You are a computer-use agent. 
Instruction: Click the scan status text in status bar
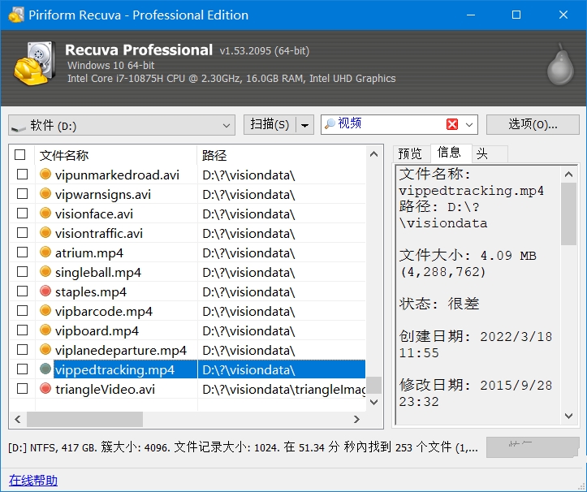click(x=243, y=447)
